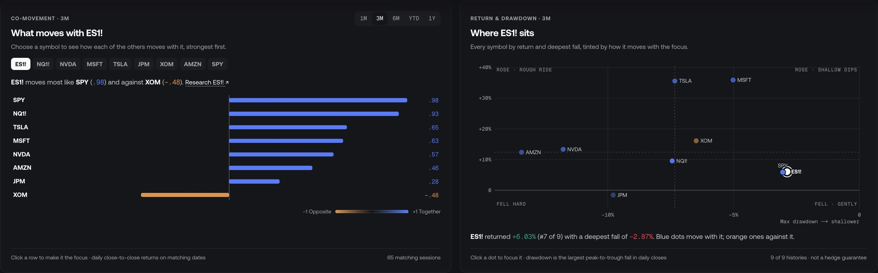Switch to the YTD time range

click(414, 18)
